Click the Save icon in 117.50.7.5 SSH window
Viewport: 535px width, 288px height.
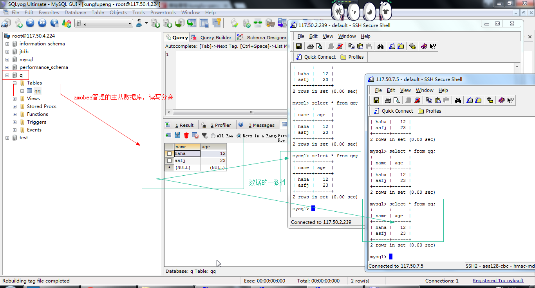point(376,100)
